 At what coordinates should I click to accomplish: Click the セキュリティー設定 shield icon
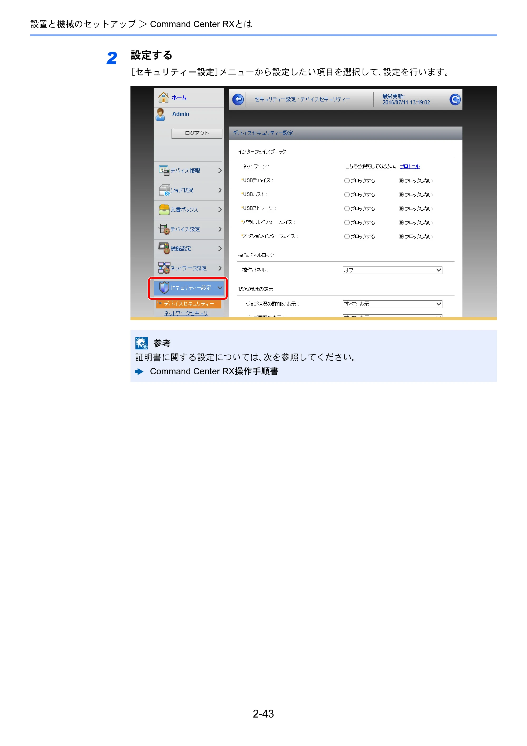point(164,288)
